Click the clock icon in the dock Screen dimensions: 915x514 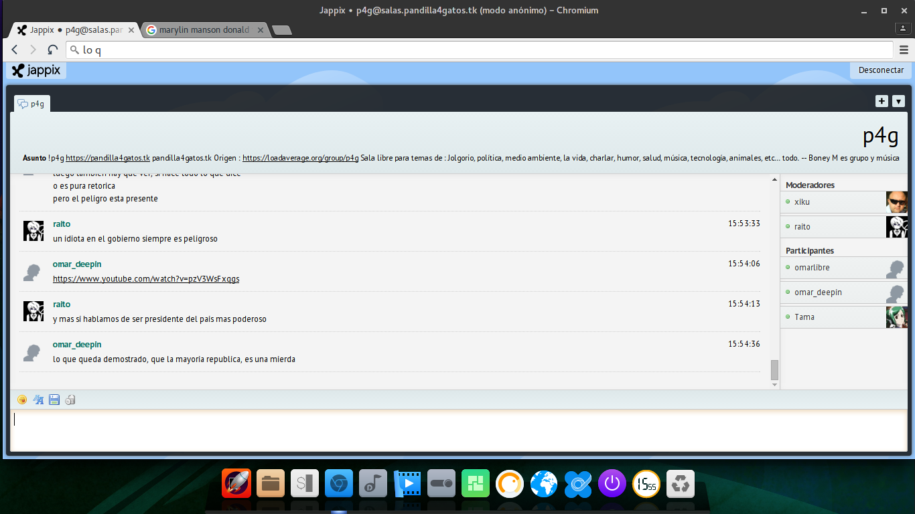pyautogui.click(x=646, y=483)
